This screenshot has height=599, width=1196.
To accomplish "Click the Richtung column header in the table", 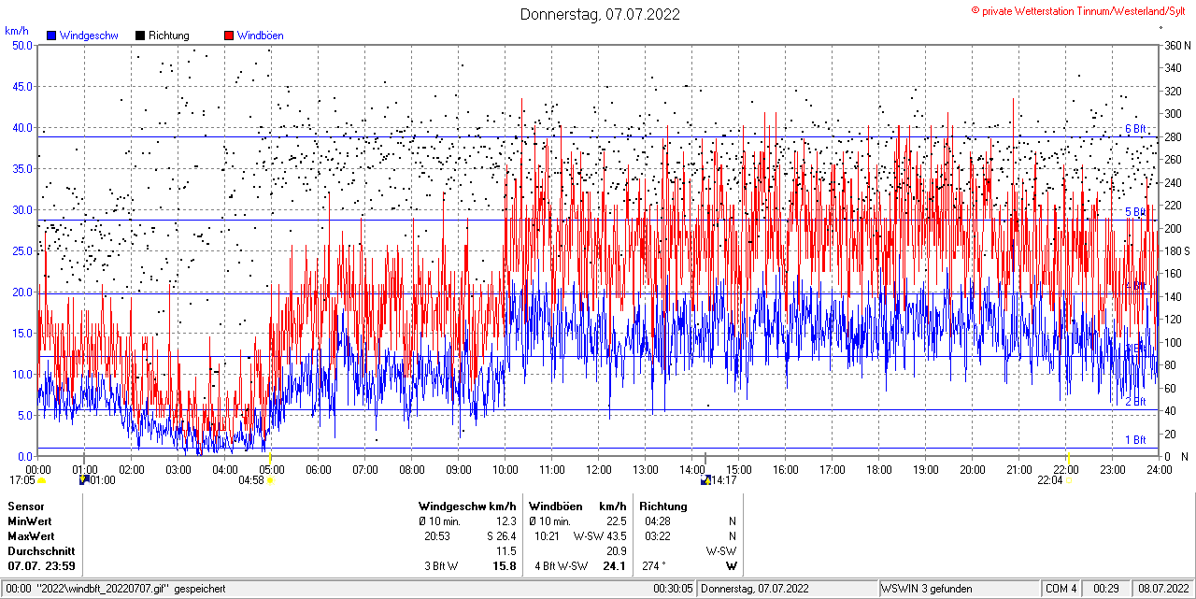I will click(x=663, y=506).
